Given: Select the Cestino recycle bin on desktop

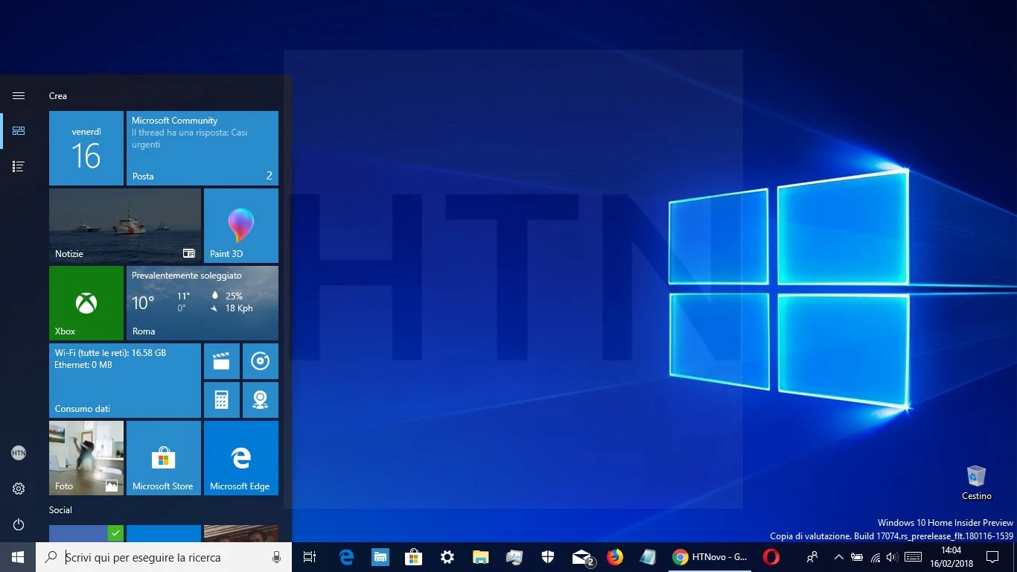Looking at the screenshot, I should click(x=976, y=483).
